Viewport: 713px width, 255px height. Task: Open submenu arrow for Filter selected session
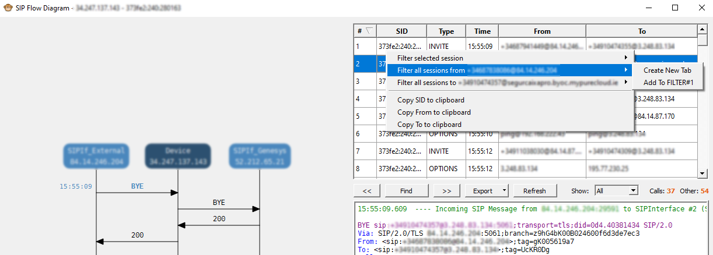[x=626, y=58]
